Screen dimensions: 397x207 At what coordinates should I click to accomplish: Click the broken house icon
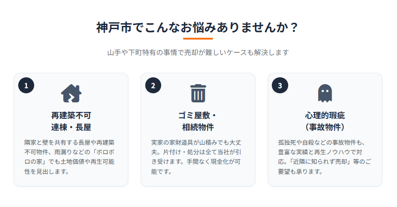[x=71, y=93]
